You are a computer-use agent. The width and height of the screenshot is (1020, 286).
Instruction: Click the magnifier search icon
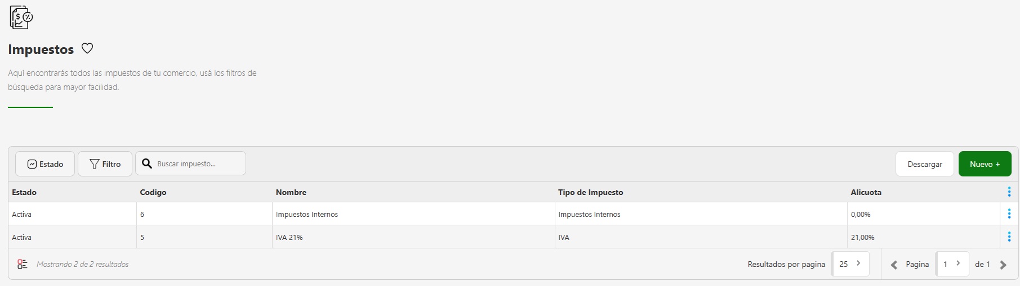tap(147, 164)
